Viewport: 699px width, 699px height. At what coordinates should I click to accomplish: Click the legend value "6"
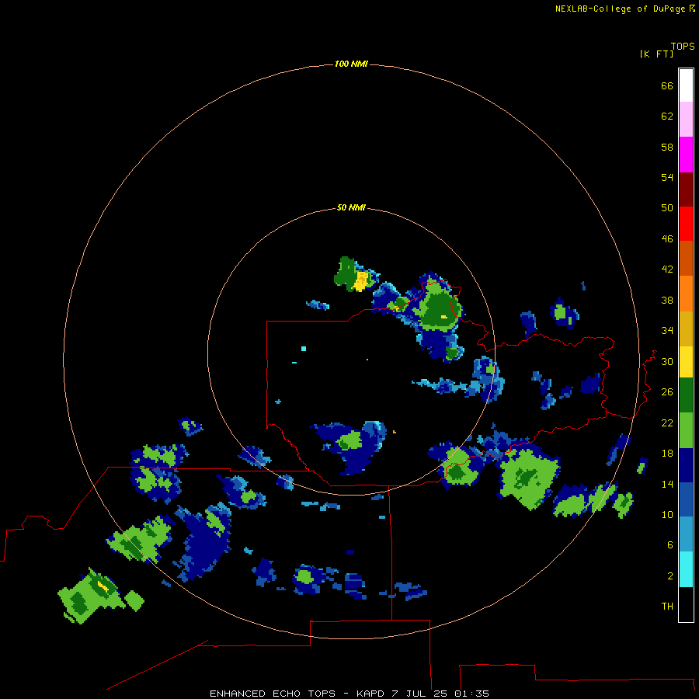click(x=670, y=545)
